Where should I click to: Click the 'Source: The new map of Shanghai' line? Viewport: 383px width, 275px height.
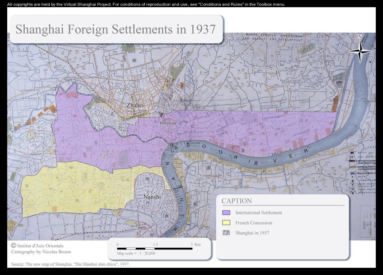70,264
